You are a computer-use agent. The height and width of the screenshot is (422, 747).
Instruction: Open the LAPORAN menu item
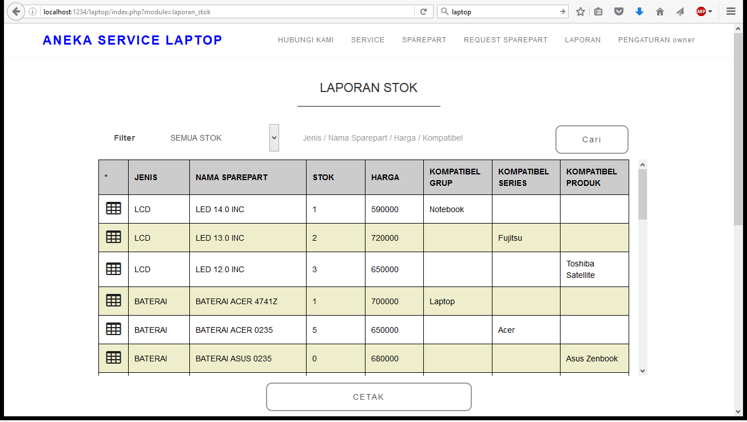[582, 40]
